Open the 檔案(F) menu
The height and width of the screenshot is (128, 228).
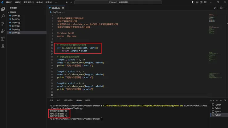click(x=9, y=2)
